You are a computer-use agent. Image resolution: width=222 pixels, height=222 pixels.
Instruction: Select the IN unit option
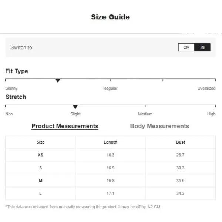point(202,47)
